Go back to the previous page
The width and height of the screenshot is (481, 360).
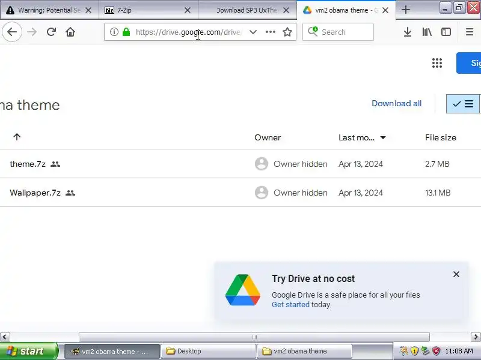(x=11, y=32)
